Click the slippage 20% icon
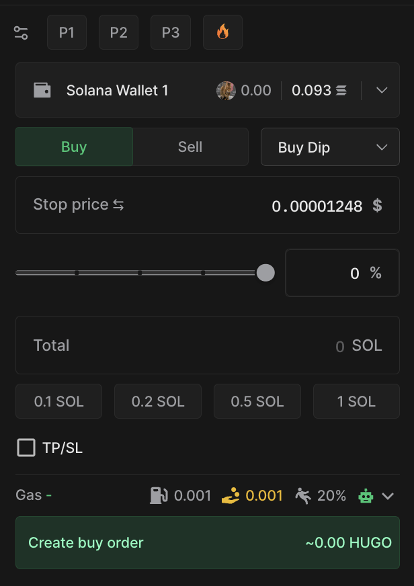Screen dimensions: 414x586 click(x=303, y=496)
